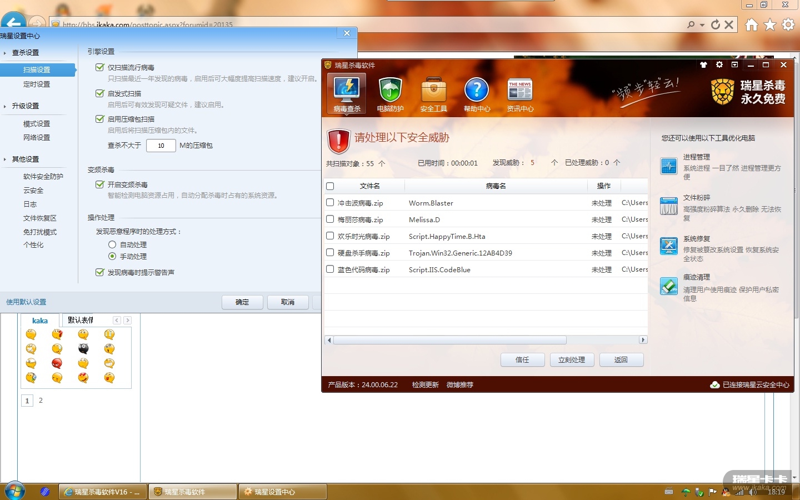Click the 立刻处理 handle-now button
The height and width of the screenshot is (500, 800).
(x=572, y=360)
